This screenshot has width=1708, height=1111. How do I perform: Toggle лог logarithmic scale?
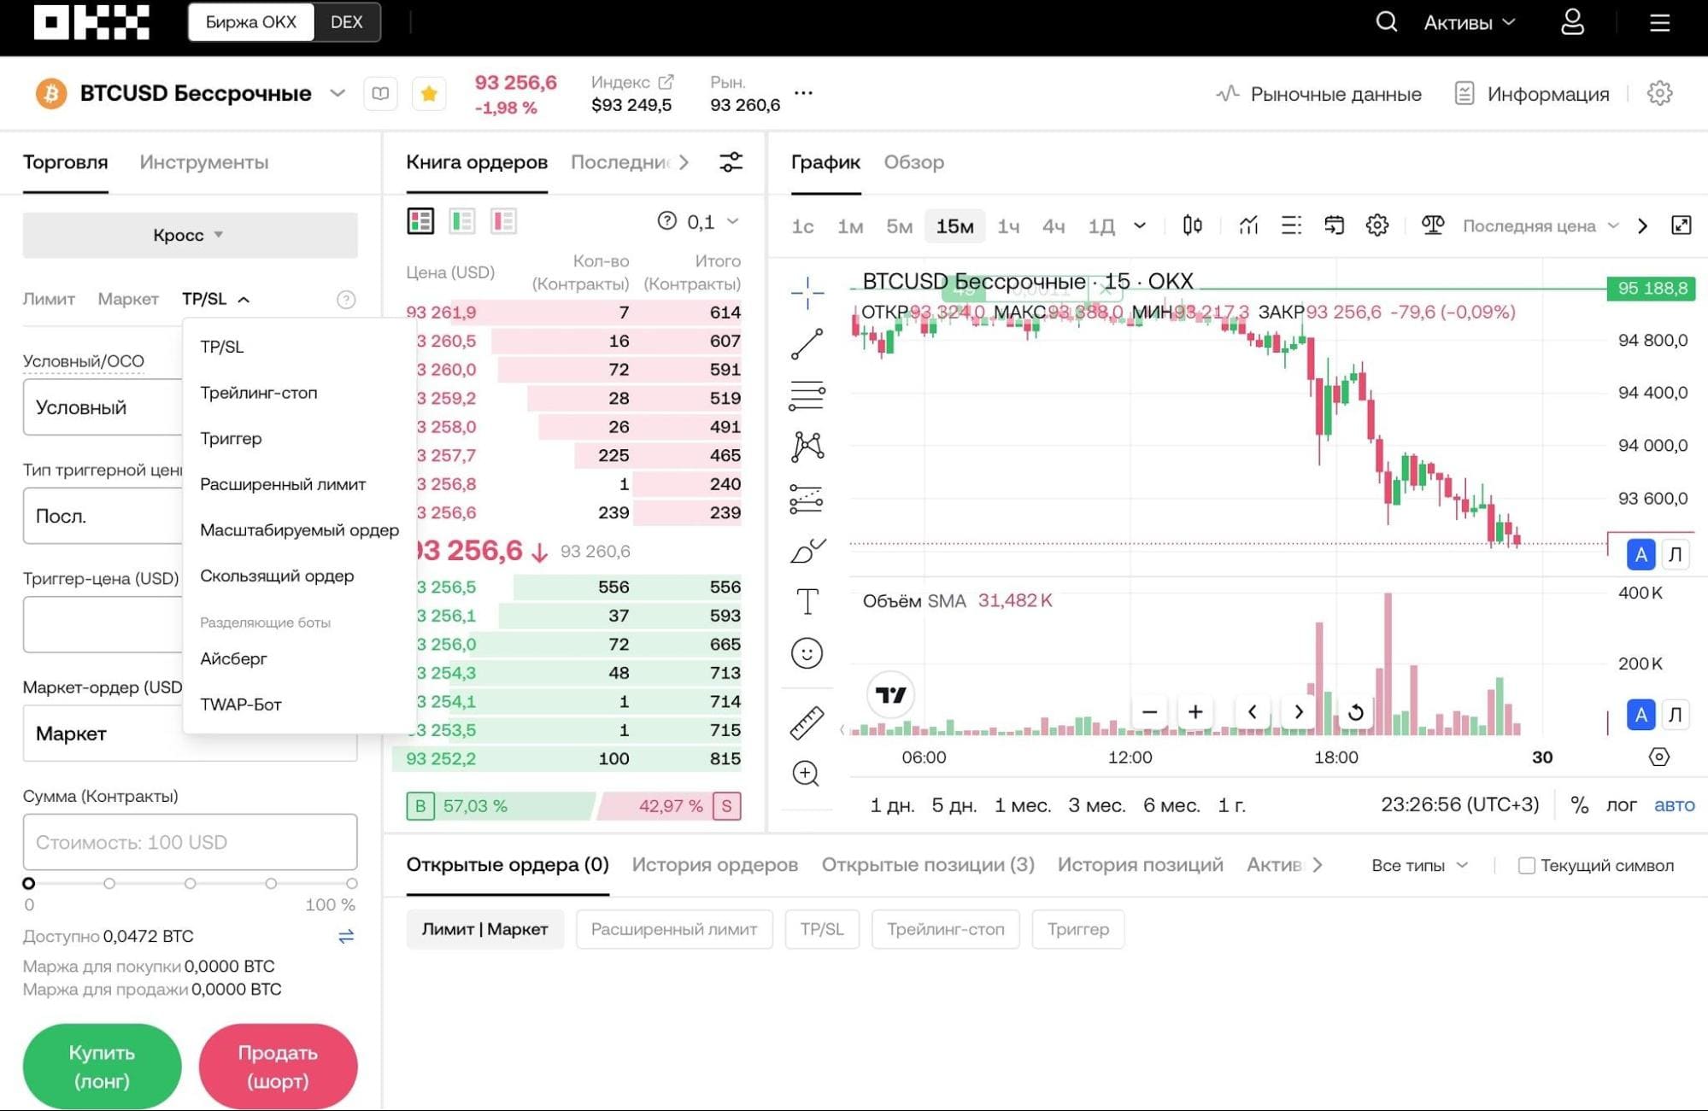click(x=1621, y=804)
